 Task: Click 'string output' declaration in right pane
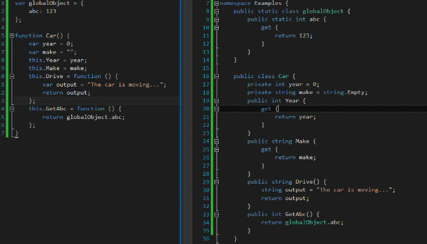(328, 190)
